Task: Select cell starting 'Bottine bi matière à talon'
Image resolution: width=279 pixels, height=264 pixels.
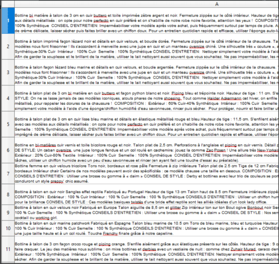Action: pos(147,20)
